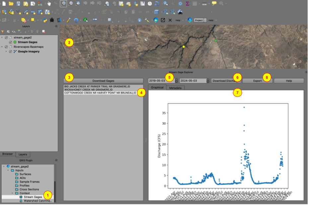Click the Export button
Image resolution: width=310 pixels, height=206 pixels.
(x=258, y=81)
